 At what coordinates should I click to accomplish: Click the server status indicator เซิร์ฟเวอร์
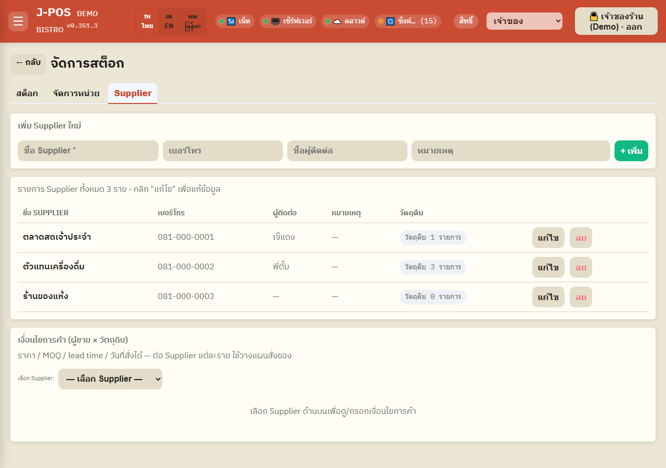pyautogui.click(x=288, y=21)
